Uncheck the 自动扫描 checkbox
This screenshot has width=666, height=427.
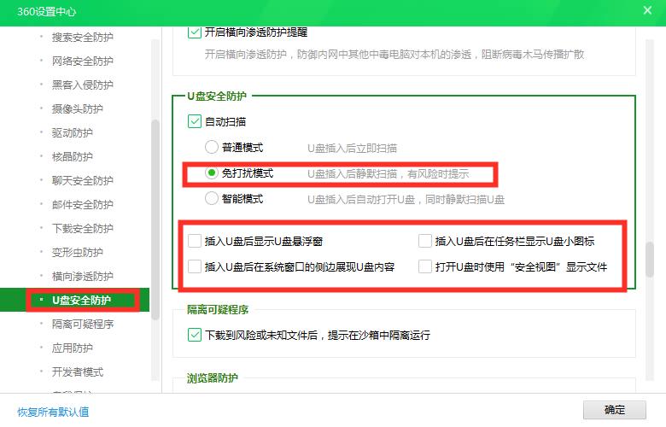tap(194, 121)
